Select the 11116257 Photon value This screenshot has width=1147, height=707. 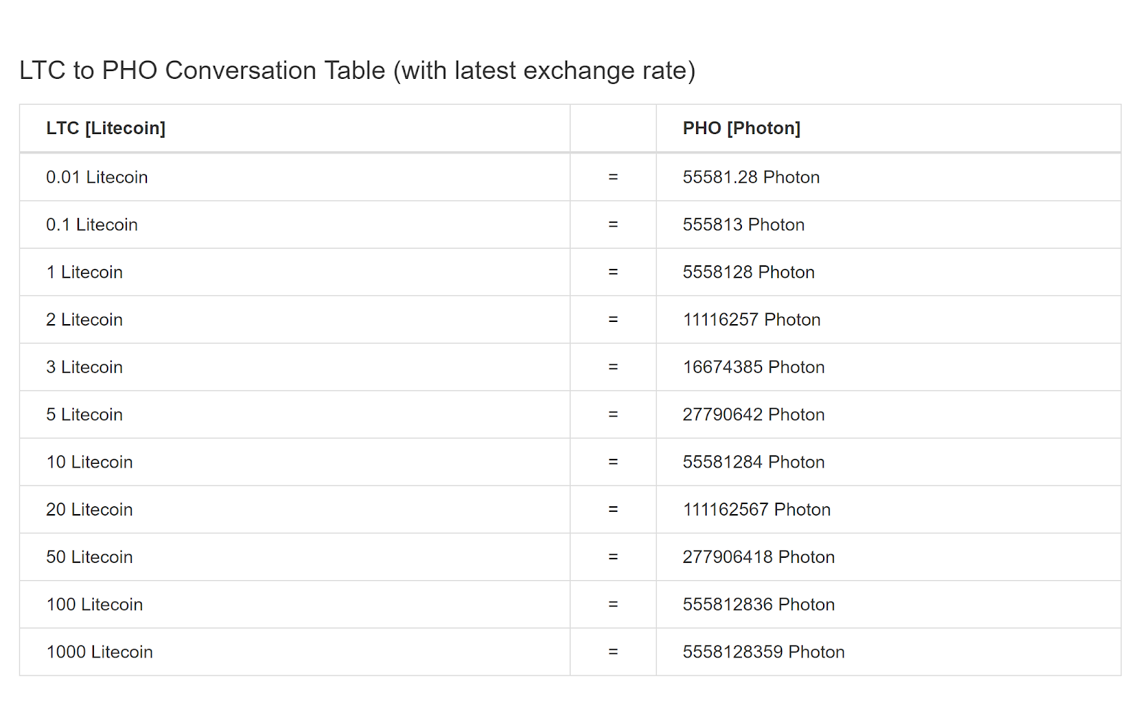(x=751, y=320)
